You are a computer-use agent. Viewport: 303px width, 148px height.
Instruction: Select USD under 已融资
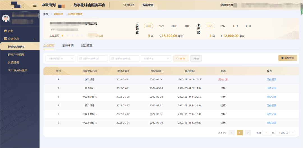coord(149,26)
